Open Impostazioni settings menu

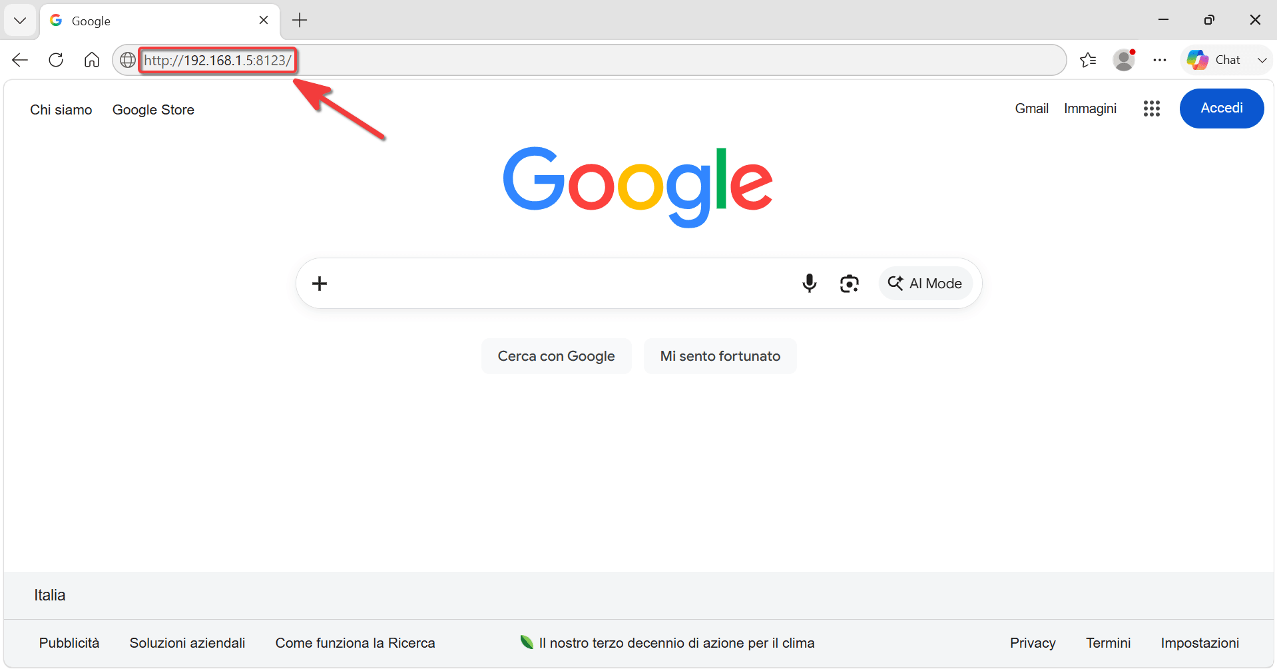tap(1200, 643)
